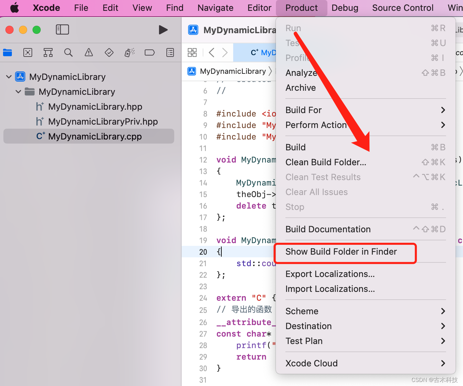Choose Build in Product menu

point(365,147)
